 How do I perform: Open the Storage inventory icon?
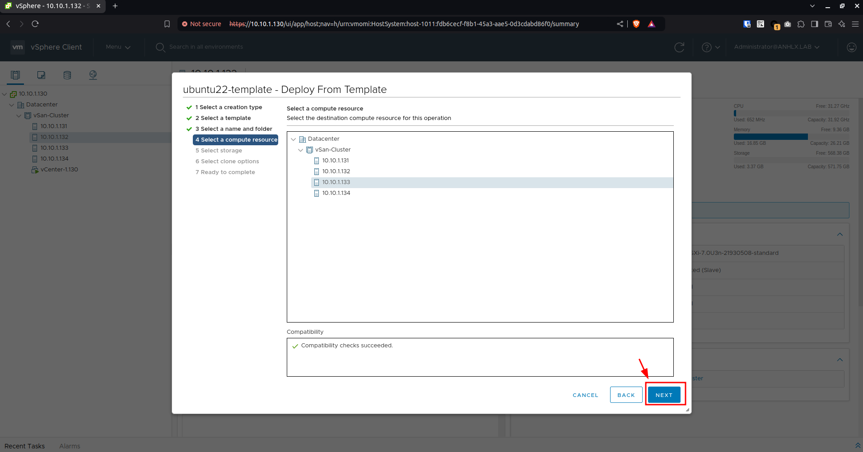67,75
